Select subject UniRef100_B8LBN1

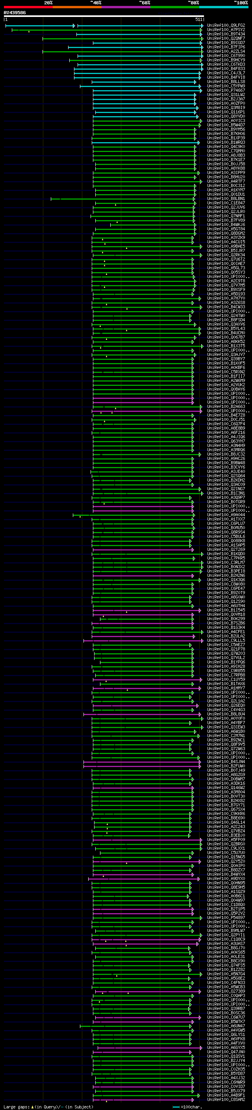(226, 199)
